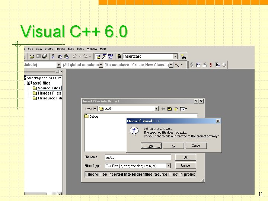Screen dimensions: 268x201
Task: Open the View menu
Action: click(39, 49)
